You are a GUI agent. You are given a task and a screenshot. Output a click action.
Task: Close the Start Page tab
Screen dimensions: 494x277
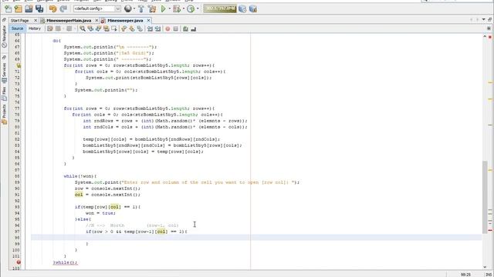[36, 21]
